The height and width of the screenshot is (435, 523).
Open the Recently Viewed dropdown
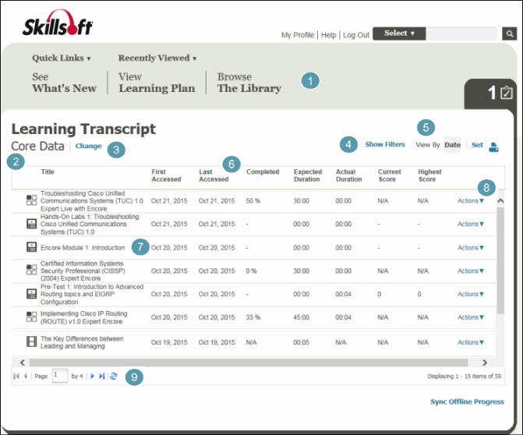pos(157,58)
